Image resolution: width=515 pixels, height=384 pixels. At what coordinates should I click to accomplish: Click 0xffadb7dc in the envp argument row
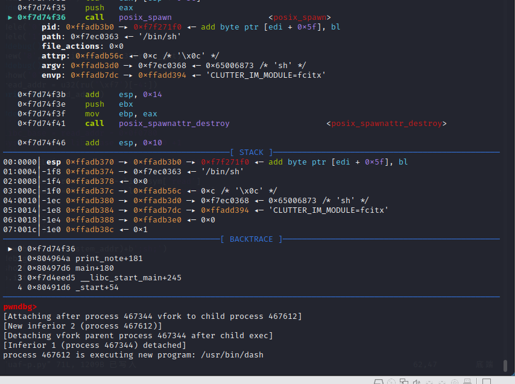click(95, 75)
